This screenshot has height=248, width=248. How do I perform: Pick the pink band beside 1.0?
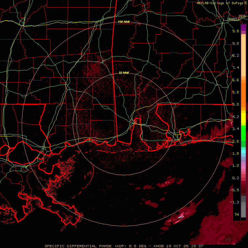(243, 167)
